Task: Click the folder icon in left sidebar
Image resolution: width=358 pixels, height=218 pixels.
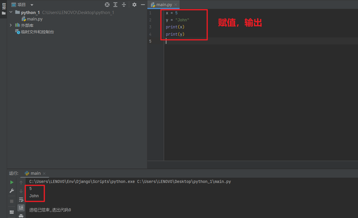Action: [4, 13]
